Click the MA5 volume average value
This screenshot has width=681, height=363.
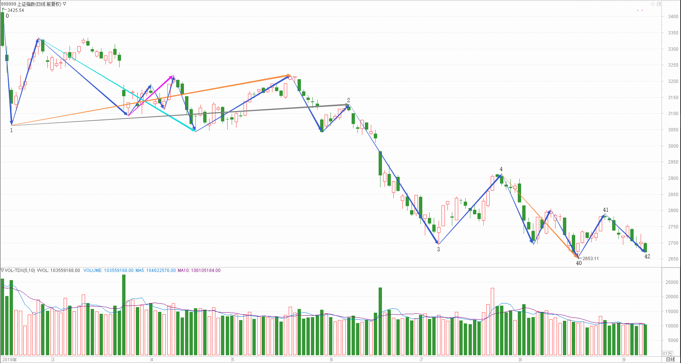[x=155, y=270]
